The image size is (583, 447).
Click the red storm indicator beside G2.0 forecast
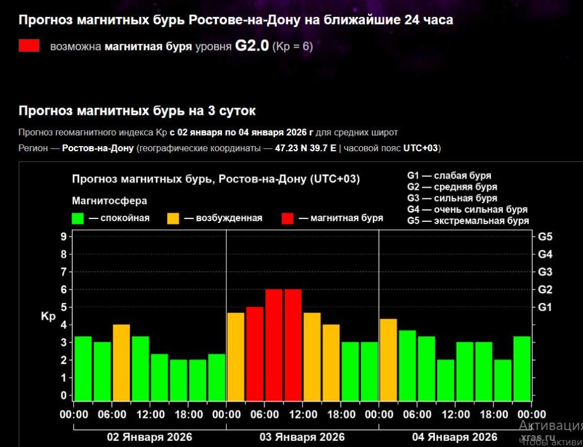(x=29, y=46)
